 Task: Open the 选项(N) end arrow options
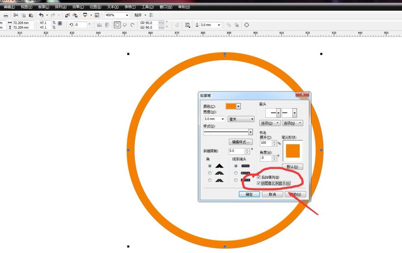293,123
